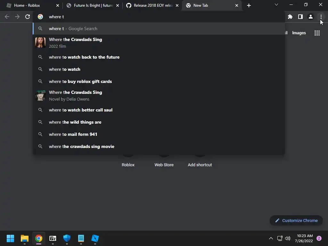Select 'where to watch back to the future'
328x246 pixels.
159,57
